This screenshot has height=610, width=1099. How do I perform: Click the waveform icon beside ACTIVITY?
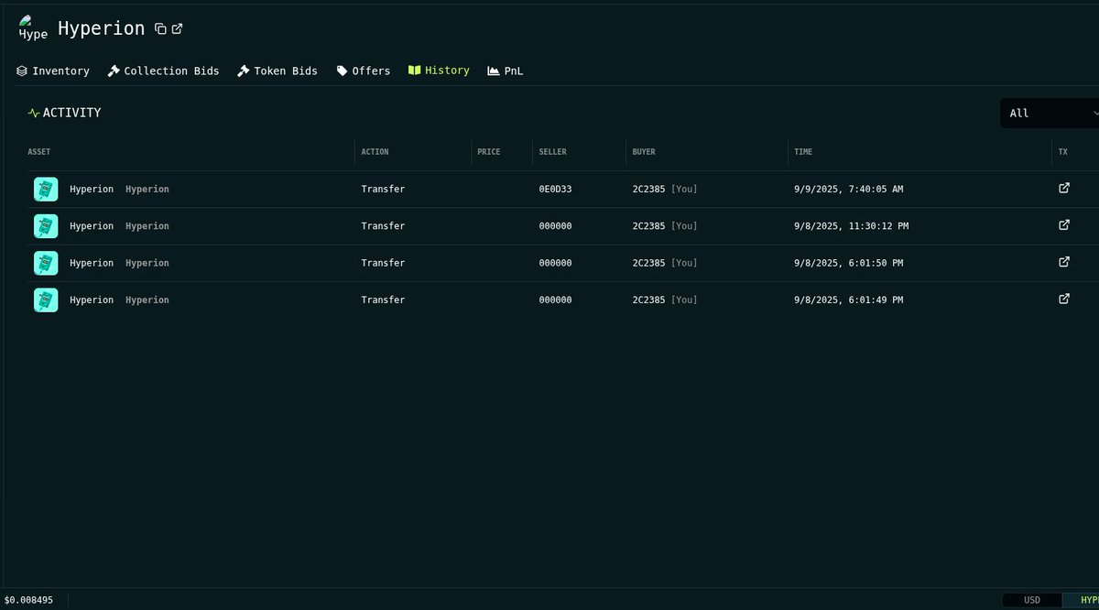pyautogui.click(x=33, y=113)
